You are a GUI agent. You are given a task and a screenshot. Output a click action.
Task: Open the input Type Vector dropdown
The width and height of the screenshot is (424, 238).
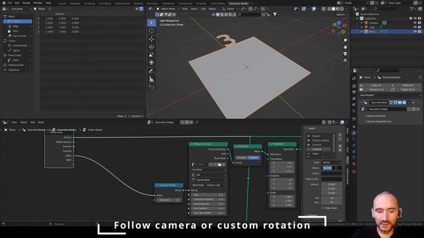tap(331, 163)
